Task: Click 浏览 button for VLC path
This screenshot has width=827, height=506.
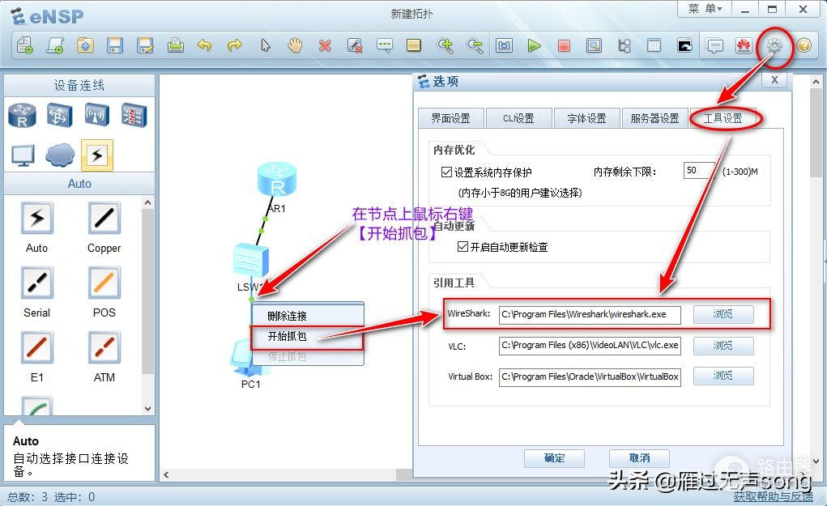Action: click(723, 346)
